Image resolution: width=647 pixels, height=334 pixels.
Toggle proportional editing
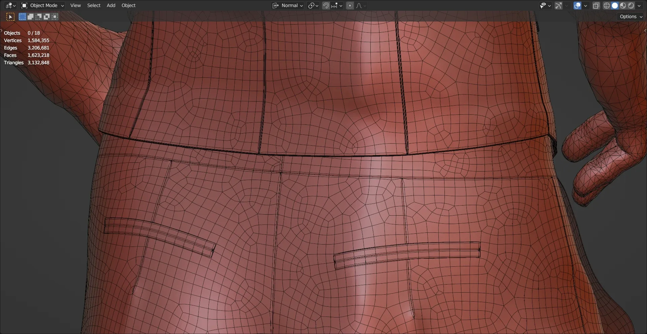[x=350, y=5]
